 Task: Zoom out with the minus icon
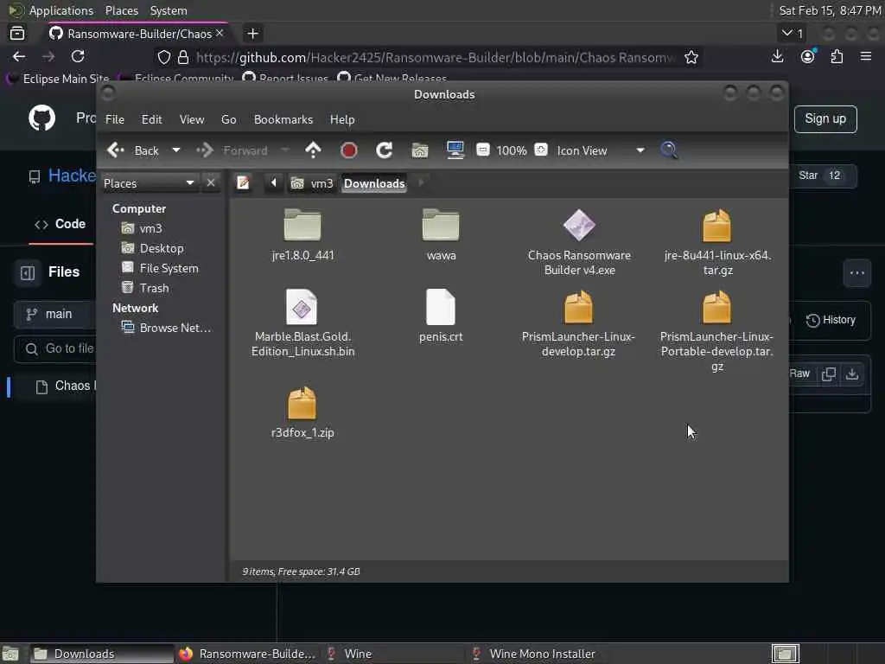483,150
